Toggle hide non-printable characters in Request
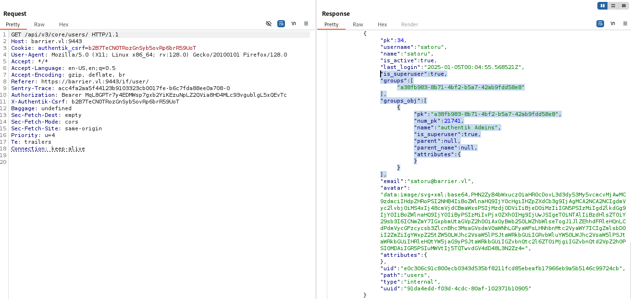Image resolution: width=631 pixels, height=299 pixels. coord(269,23)
